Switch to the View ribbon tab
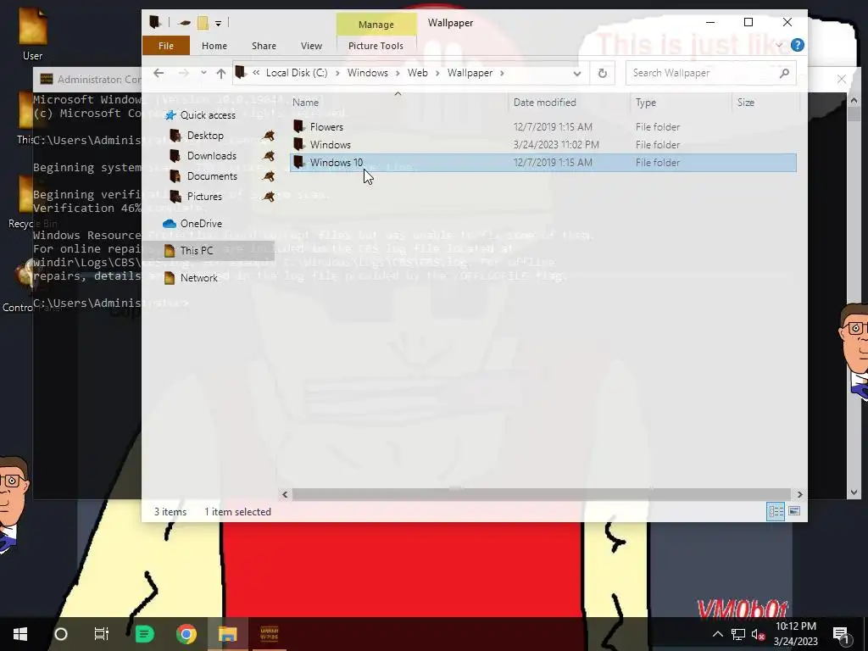 click(311, 46)
